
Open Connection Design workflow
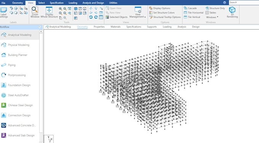pyautogui.click(x=20, y=115)
